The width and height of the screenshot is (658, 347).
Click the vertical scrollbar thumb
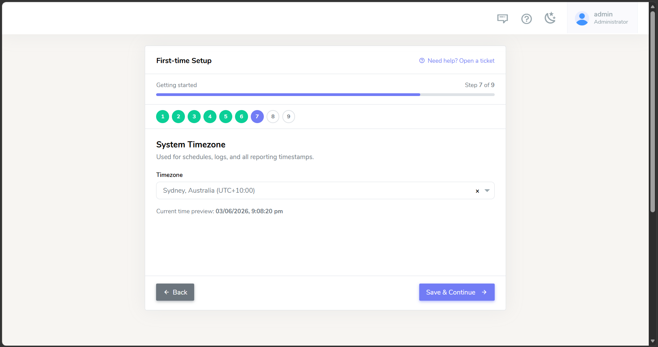[x=653, y=111]
